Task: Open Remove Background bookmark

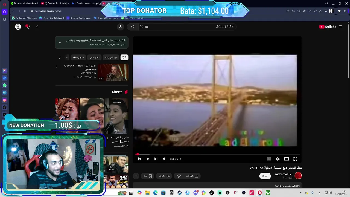Action: (x=79, y=18)
